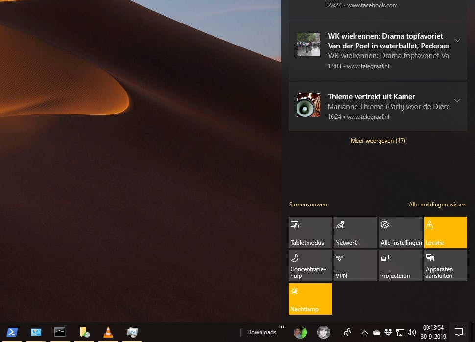Expand the WK wielrennen notification chevron
This screenshot has width=475, height=342.
(x=457, y=40)
